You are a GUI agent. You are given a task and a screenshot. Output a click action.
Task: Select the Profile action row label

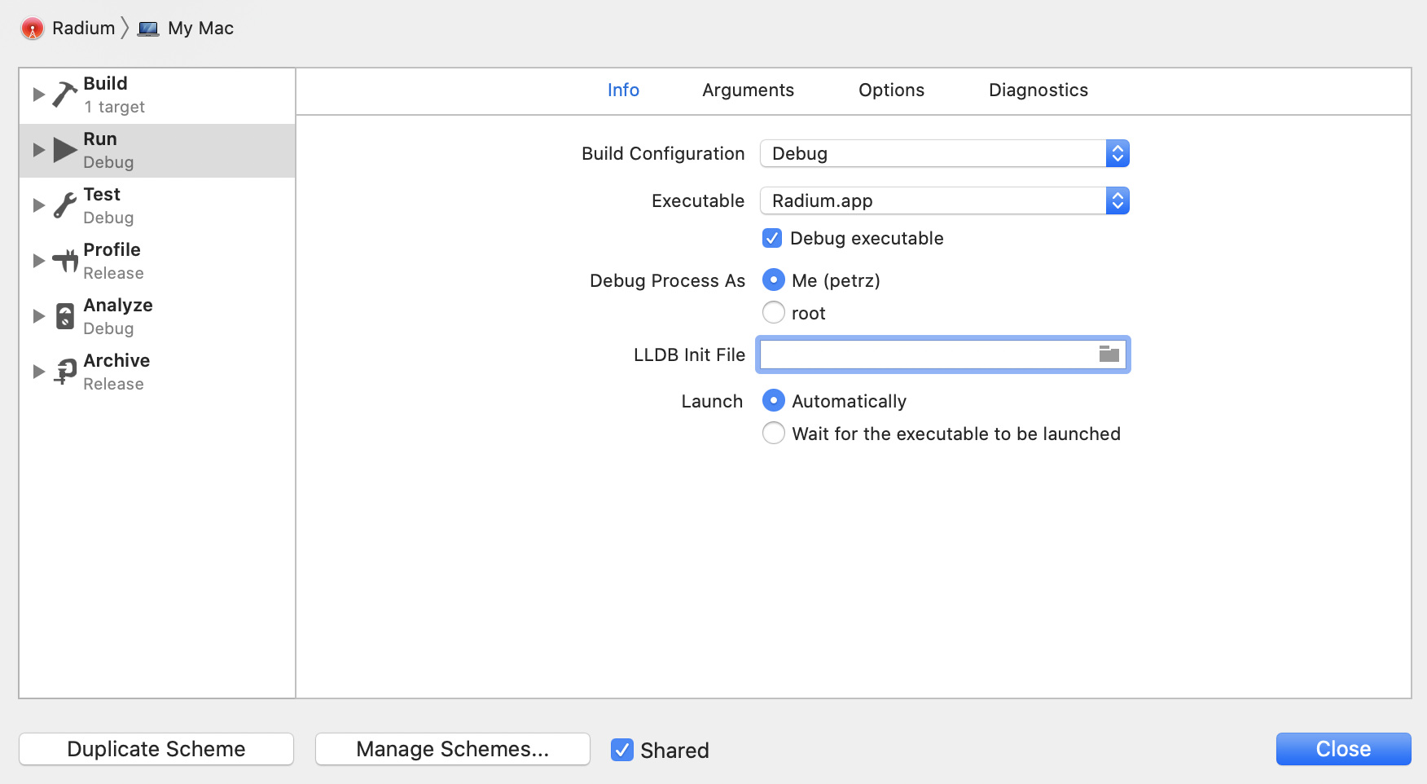pyautogui.click(x=112, y=250)
